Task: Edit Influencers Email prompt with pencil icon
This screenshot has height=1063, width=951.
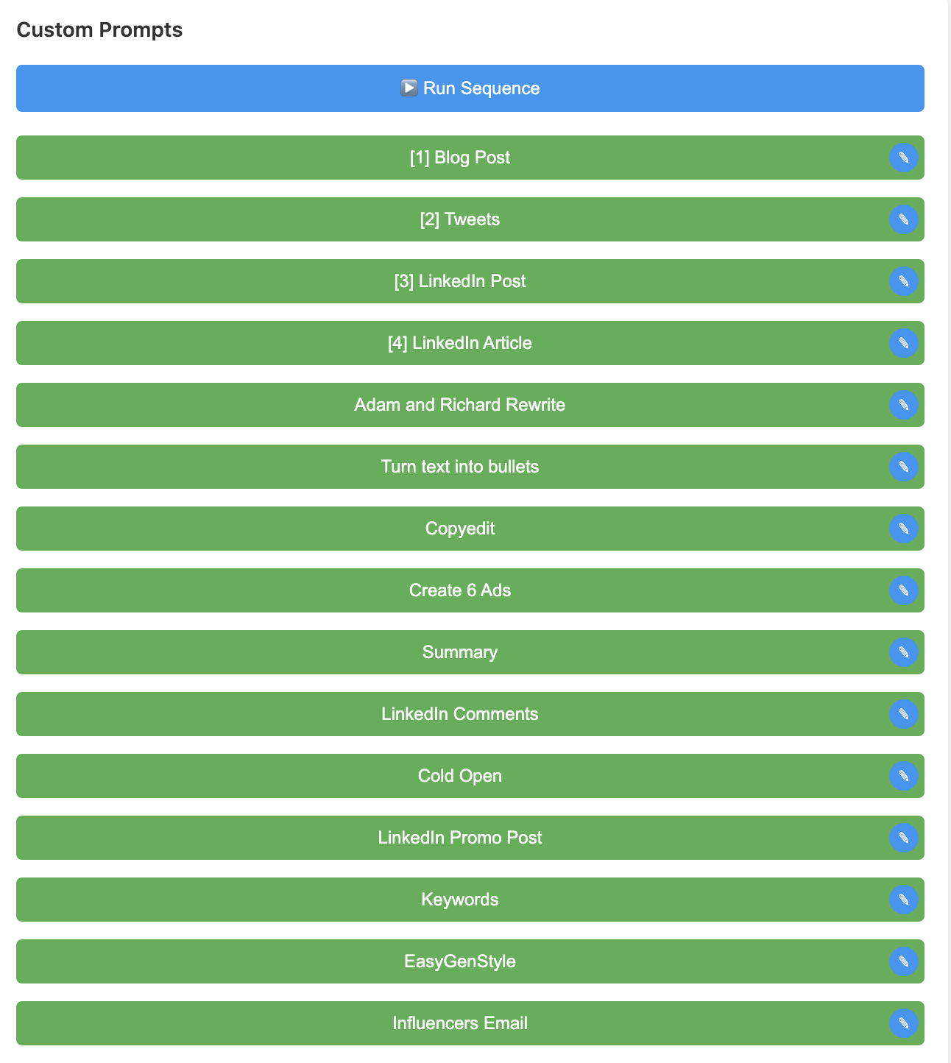Action: point(903,1023)
